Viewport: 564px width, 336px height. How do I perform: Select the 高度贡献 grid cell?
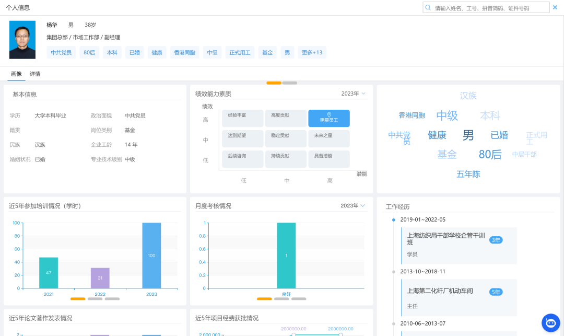click(x=286, y=118)
